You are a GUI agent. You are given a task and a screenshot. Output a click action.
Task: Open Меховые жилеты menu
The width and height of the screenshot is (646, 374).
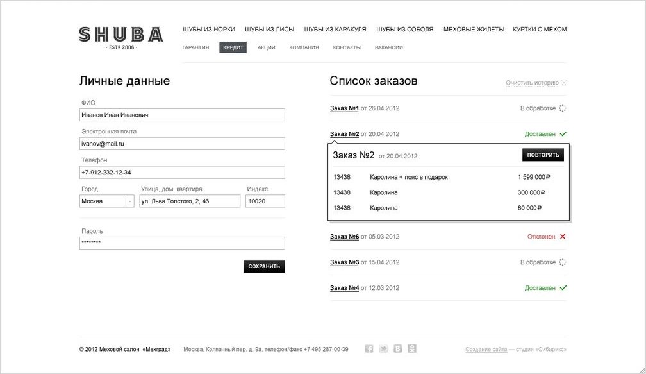coord(474,30)
